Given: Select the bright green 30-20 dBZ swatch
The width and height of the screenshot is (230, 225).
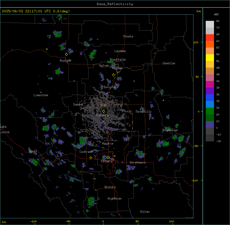Looking at the screenshot, I should (210, 111).
